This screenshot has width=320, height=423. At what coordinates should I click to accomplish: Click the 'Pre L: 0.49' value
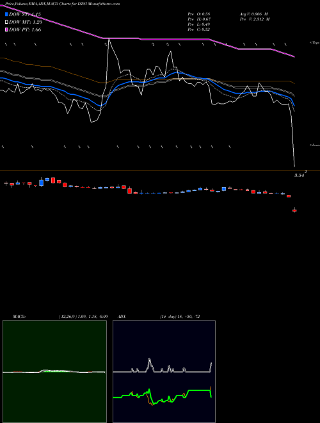[x=199, y=24]
